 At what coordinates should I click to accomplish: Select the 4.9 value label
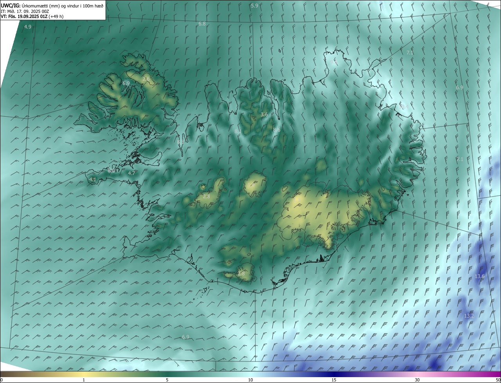coord(28,27)
